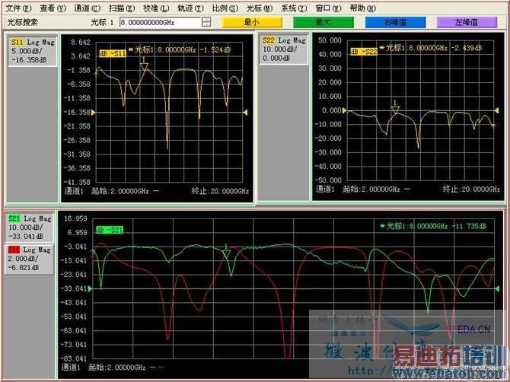
Task: Click the purple 左峰值 search button
Action: pos(467,22)
